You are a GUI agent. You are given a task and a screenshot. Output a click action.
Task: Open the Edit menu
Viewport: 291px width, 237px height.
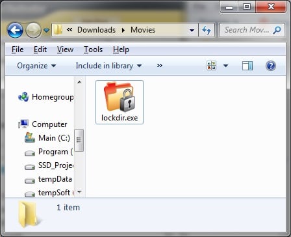40,49
